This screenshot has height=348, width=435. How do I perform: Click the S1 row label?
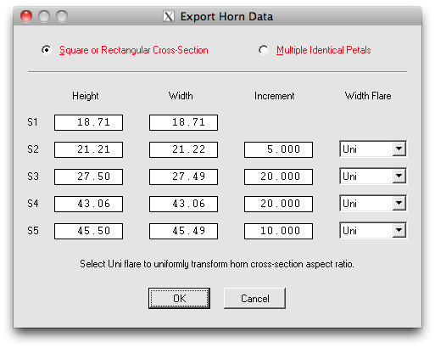click(x=32, y=122)
